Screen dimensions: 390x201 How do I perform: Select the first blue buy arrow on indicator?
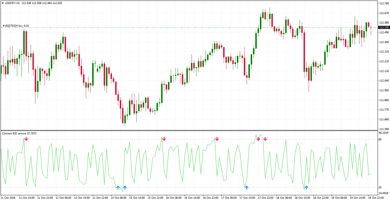tap(118, 188)
